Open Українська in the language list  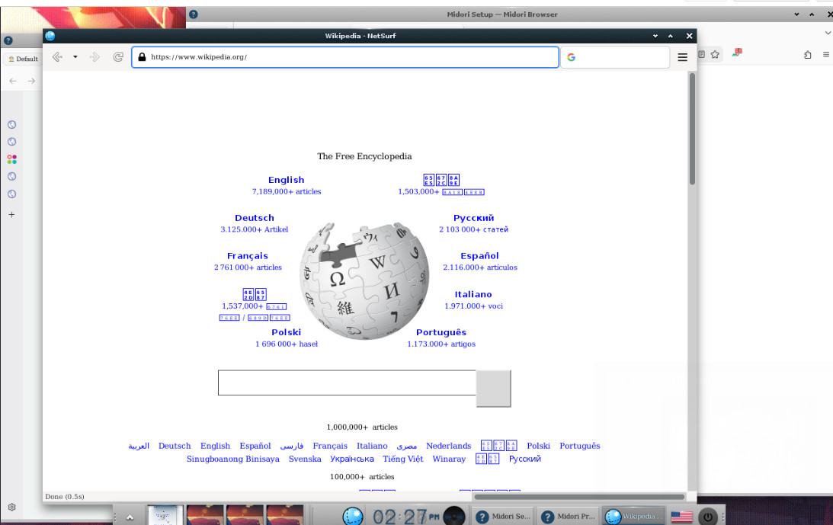[x=351, y=459]
